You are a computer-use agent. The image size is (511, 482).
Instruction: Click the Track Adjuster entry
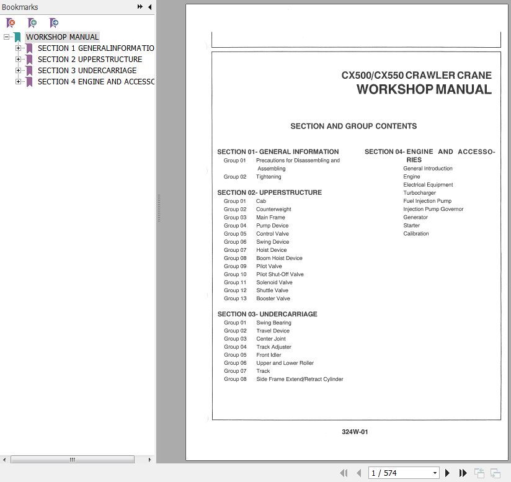273,347
